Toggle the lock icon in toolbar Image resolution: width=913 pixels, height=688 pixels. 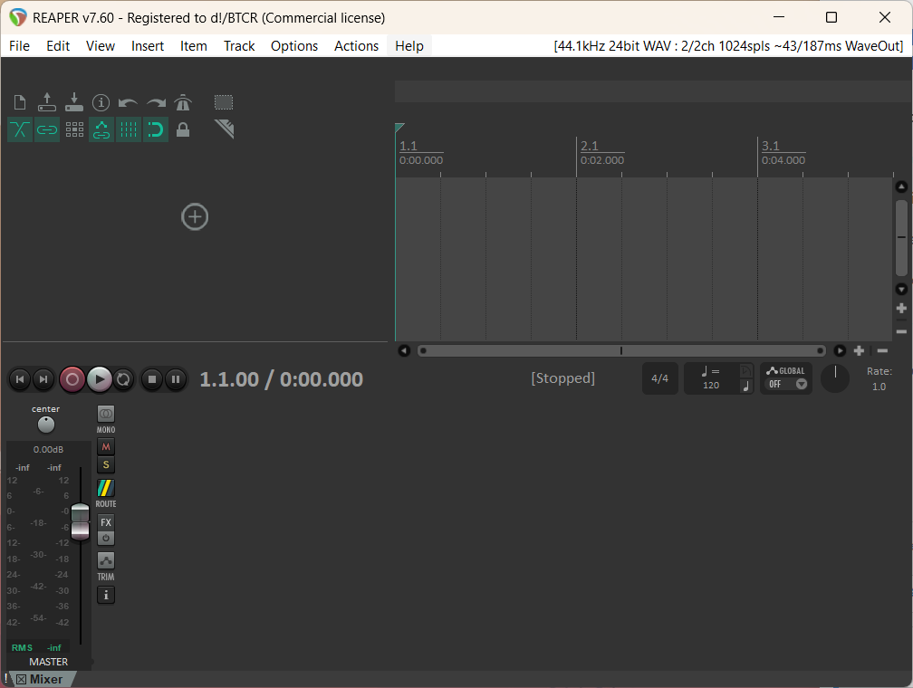[x=183, y=129]
